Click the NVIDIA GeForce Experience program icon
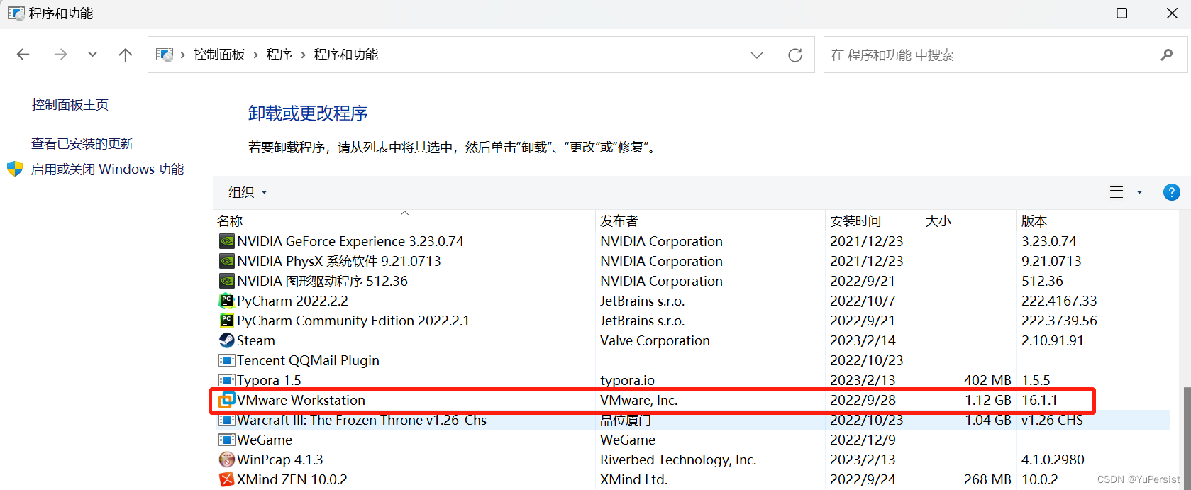1191x490 pixels. pos(226,241)
